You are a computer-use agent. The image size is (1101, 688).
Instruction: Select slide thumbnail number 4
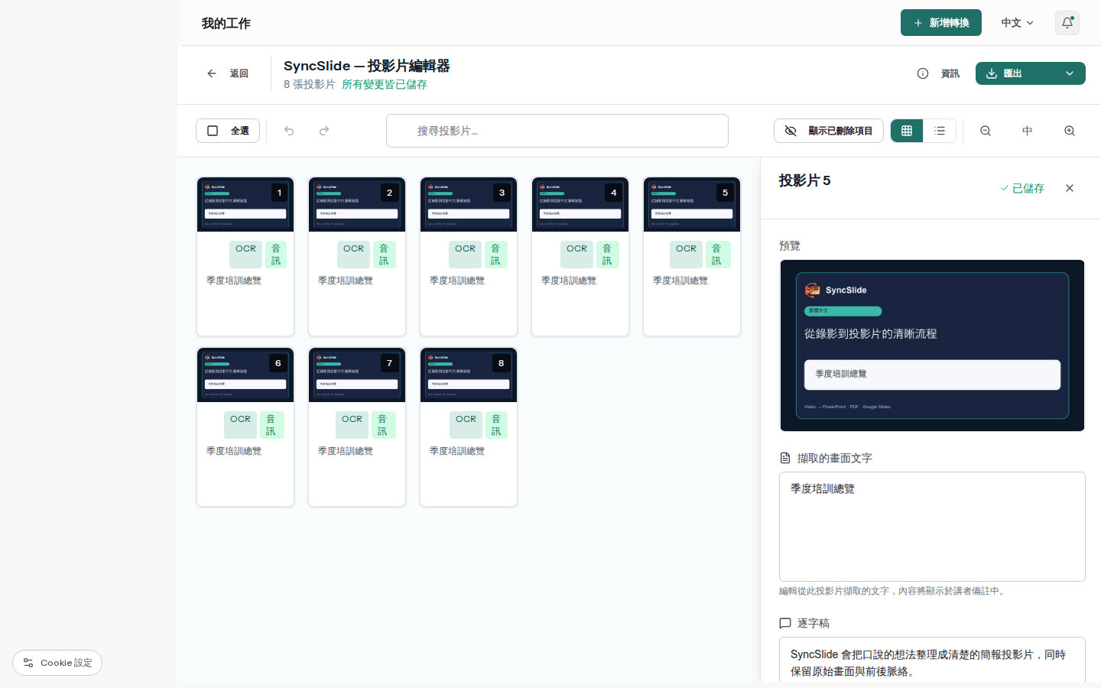[x=580, y=204]
